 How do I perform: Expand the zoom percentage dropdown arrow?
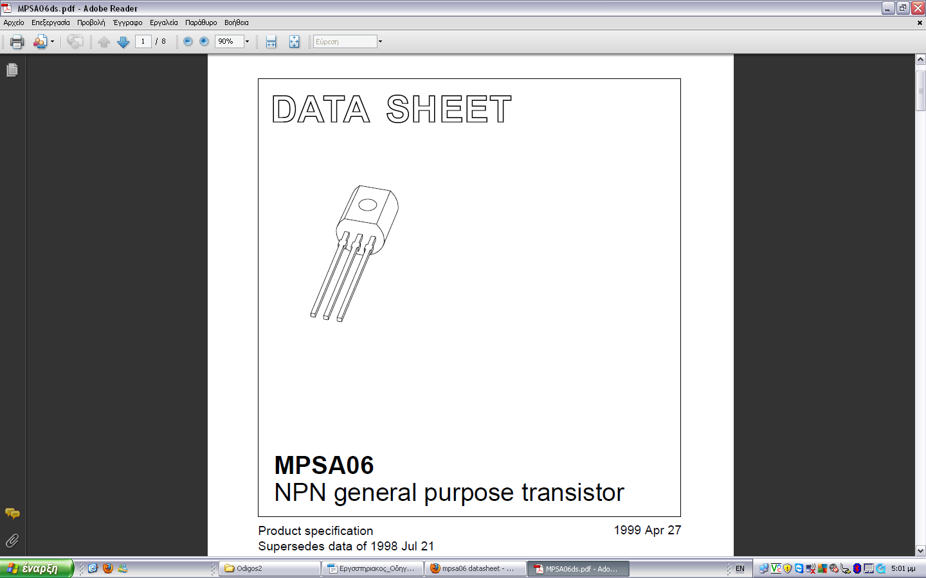pyautogui.click(x=247, y=41)
